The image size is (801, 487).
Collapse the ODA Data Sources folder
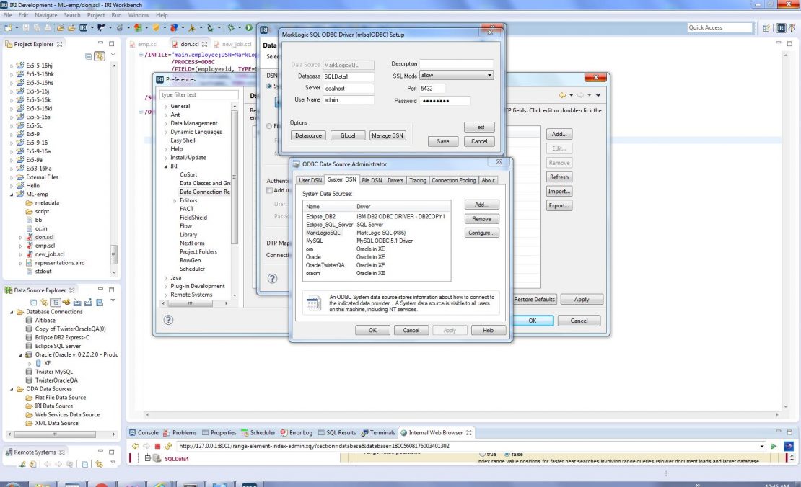point(12,389)
